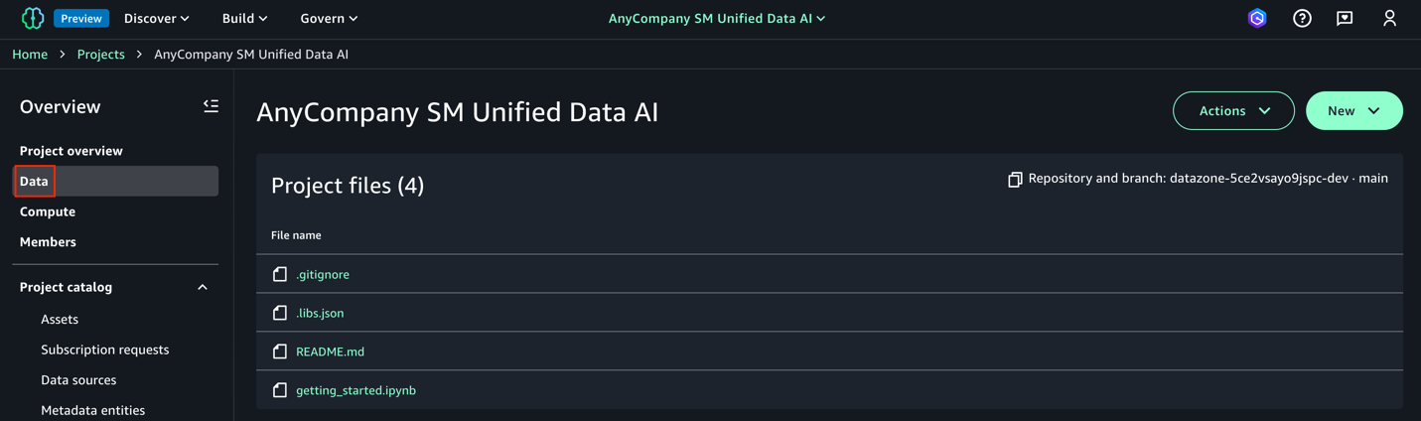Click the copy repository and branch icon

(x=1015, y=180)
